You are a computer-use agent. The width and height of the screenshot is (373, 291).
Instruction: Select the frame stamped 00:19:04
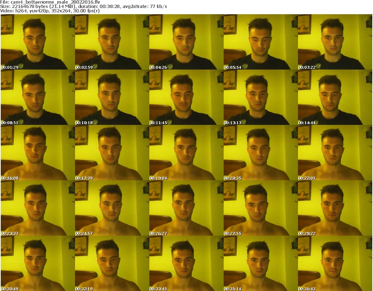point(186,153)
